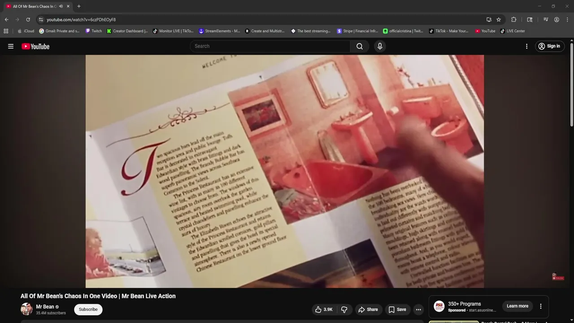This screenshot has height=323, width=574.
Task: Like the Mr Bean video
Action: [x=323, y=310]
